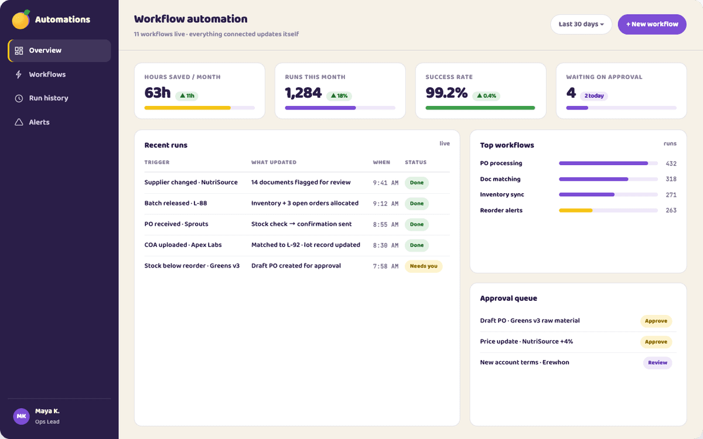Open Run history in the sidebar
The height and width of the screenshot is (439, 703).
tap(59, 98)
